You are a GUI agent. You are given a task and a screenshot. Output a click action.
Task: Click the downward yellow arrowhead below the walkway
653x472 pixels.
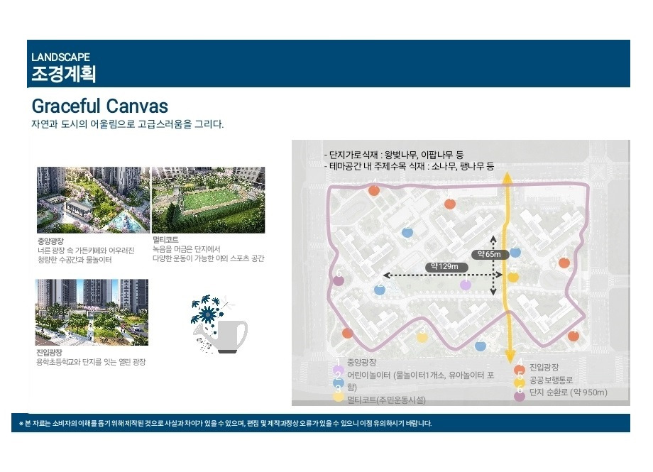[x=508, y=358]
